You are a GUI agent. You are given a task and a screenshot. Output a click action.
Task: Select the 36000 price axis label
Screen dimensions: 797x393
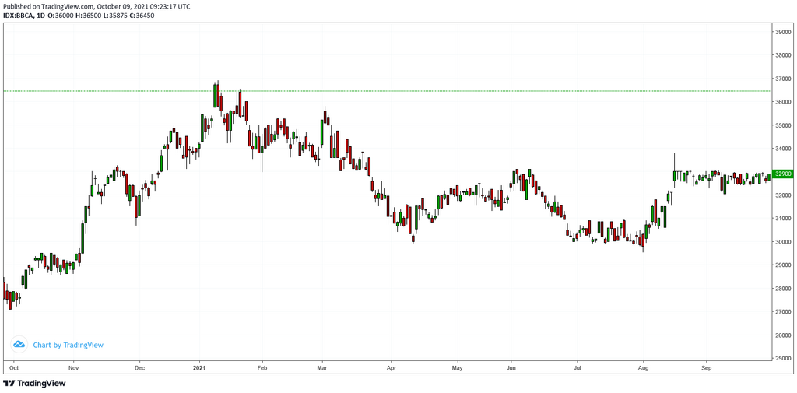pyautogui.click(x=782, y=102)
